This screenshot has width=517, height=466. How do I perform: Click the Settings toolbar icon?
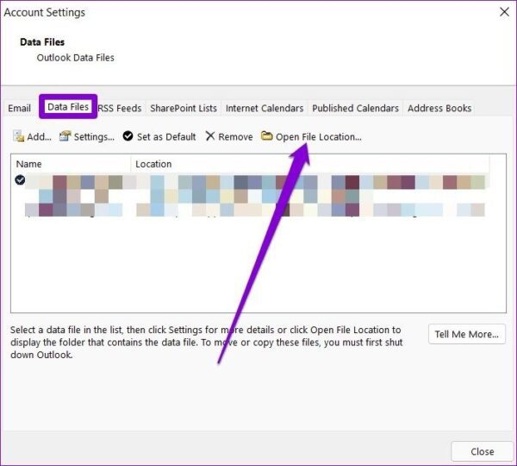[65, 136]
